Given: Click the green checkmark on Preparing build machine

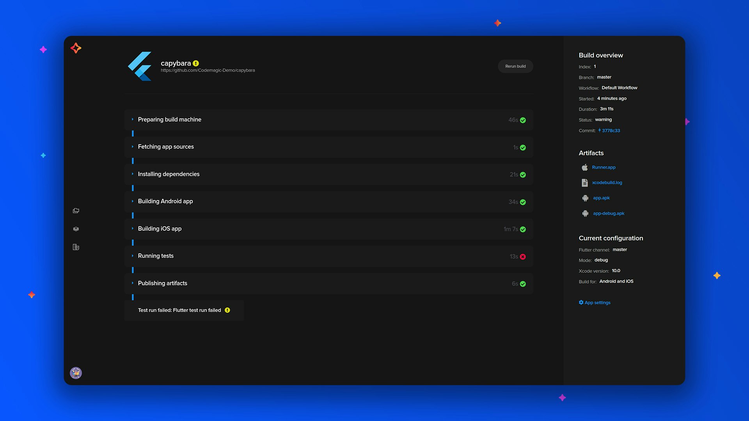Looking at the screenshot, I should [523, 120].
